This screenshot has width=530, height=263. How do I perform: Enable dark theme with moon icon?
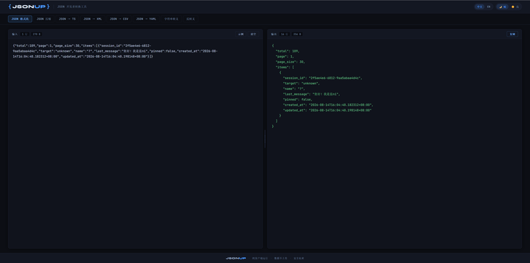pyautogui.click(x=503, y=7)
